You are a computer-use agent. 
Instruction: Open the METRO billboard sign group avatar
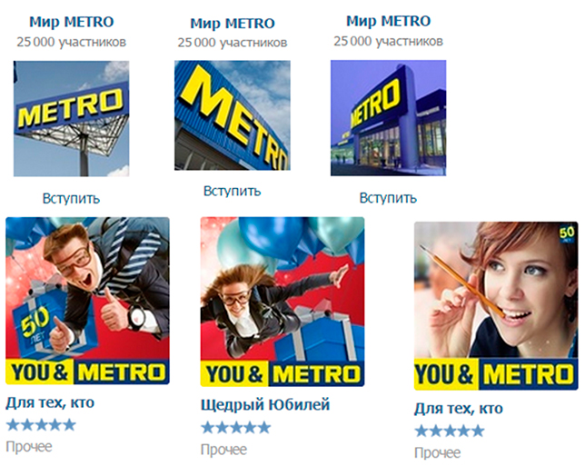(71, 119)
